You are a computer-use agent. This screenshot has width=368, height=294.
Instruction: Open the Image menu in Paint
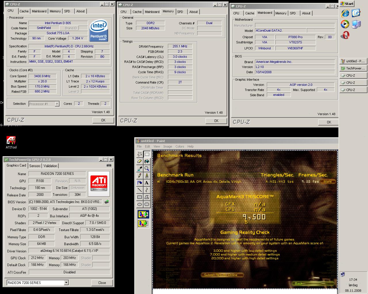click(168, 146)
